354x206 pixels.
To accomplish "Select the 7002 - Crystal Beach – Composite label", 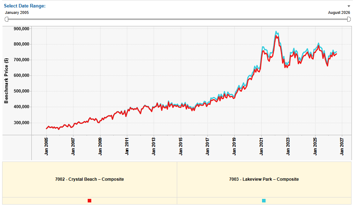I will pyautogui.click(x=89, y=179).
